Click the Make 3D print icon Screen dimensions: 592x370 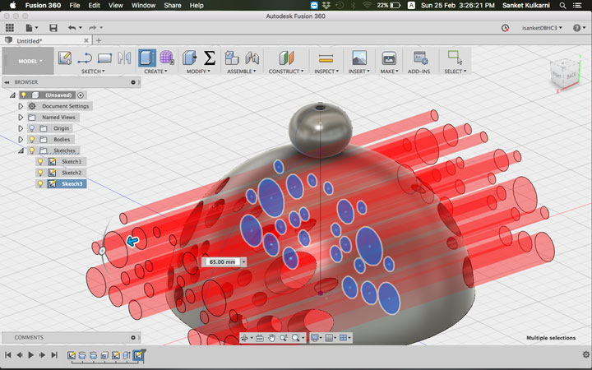[x=389, y=58]
